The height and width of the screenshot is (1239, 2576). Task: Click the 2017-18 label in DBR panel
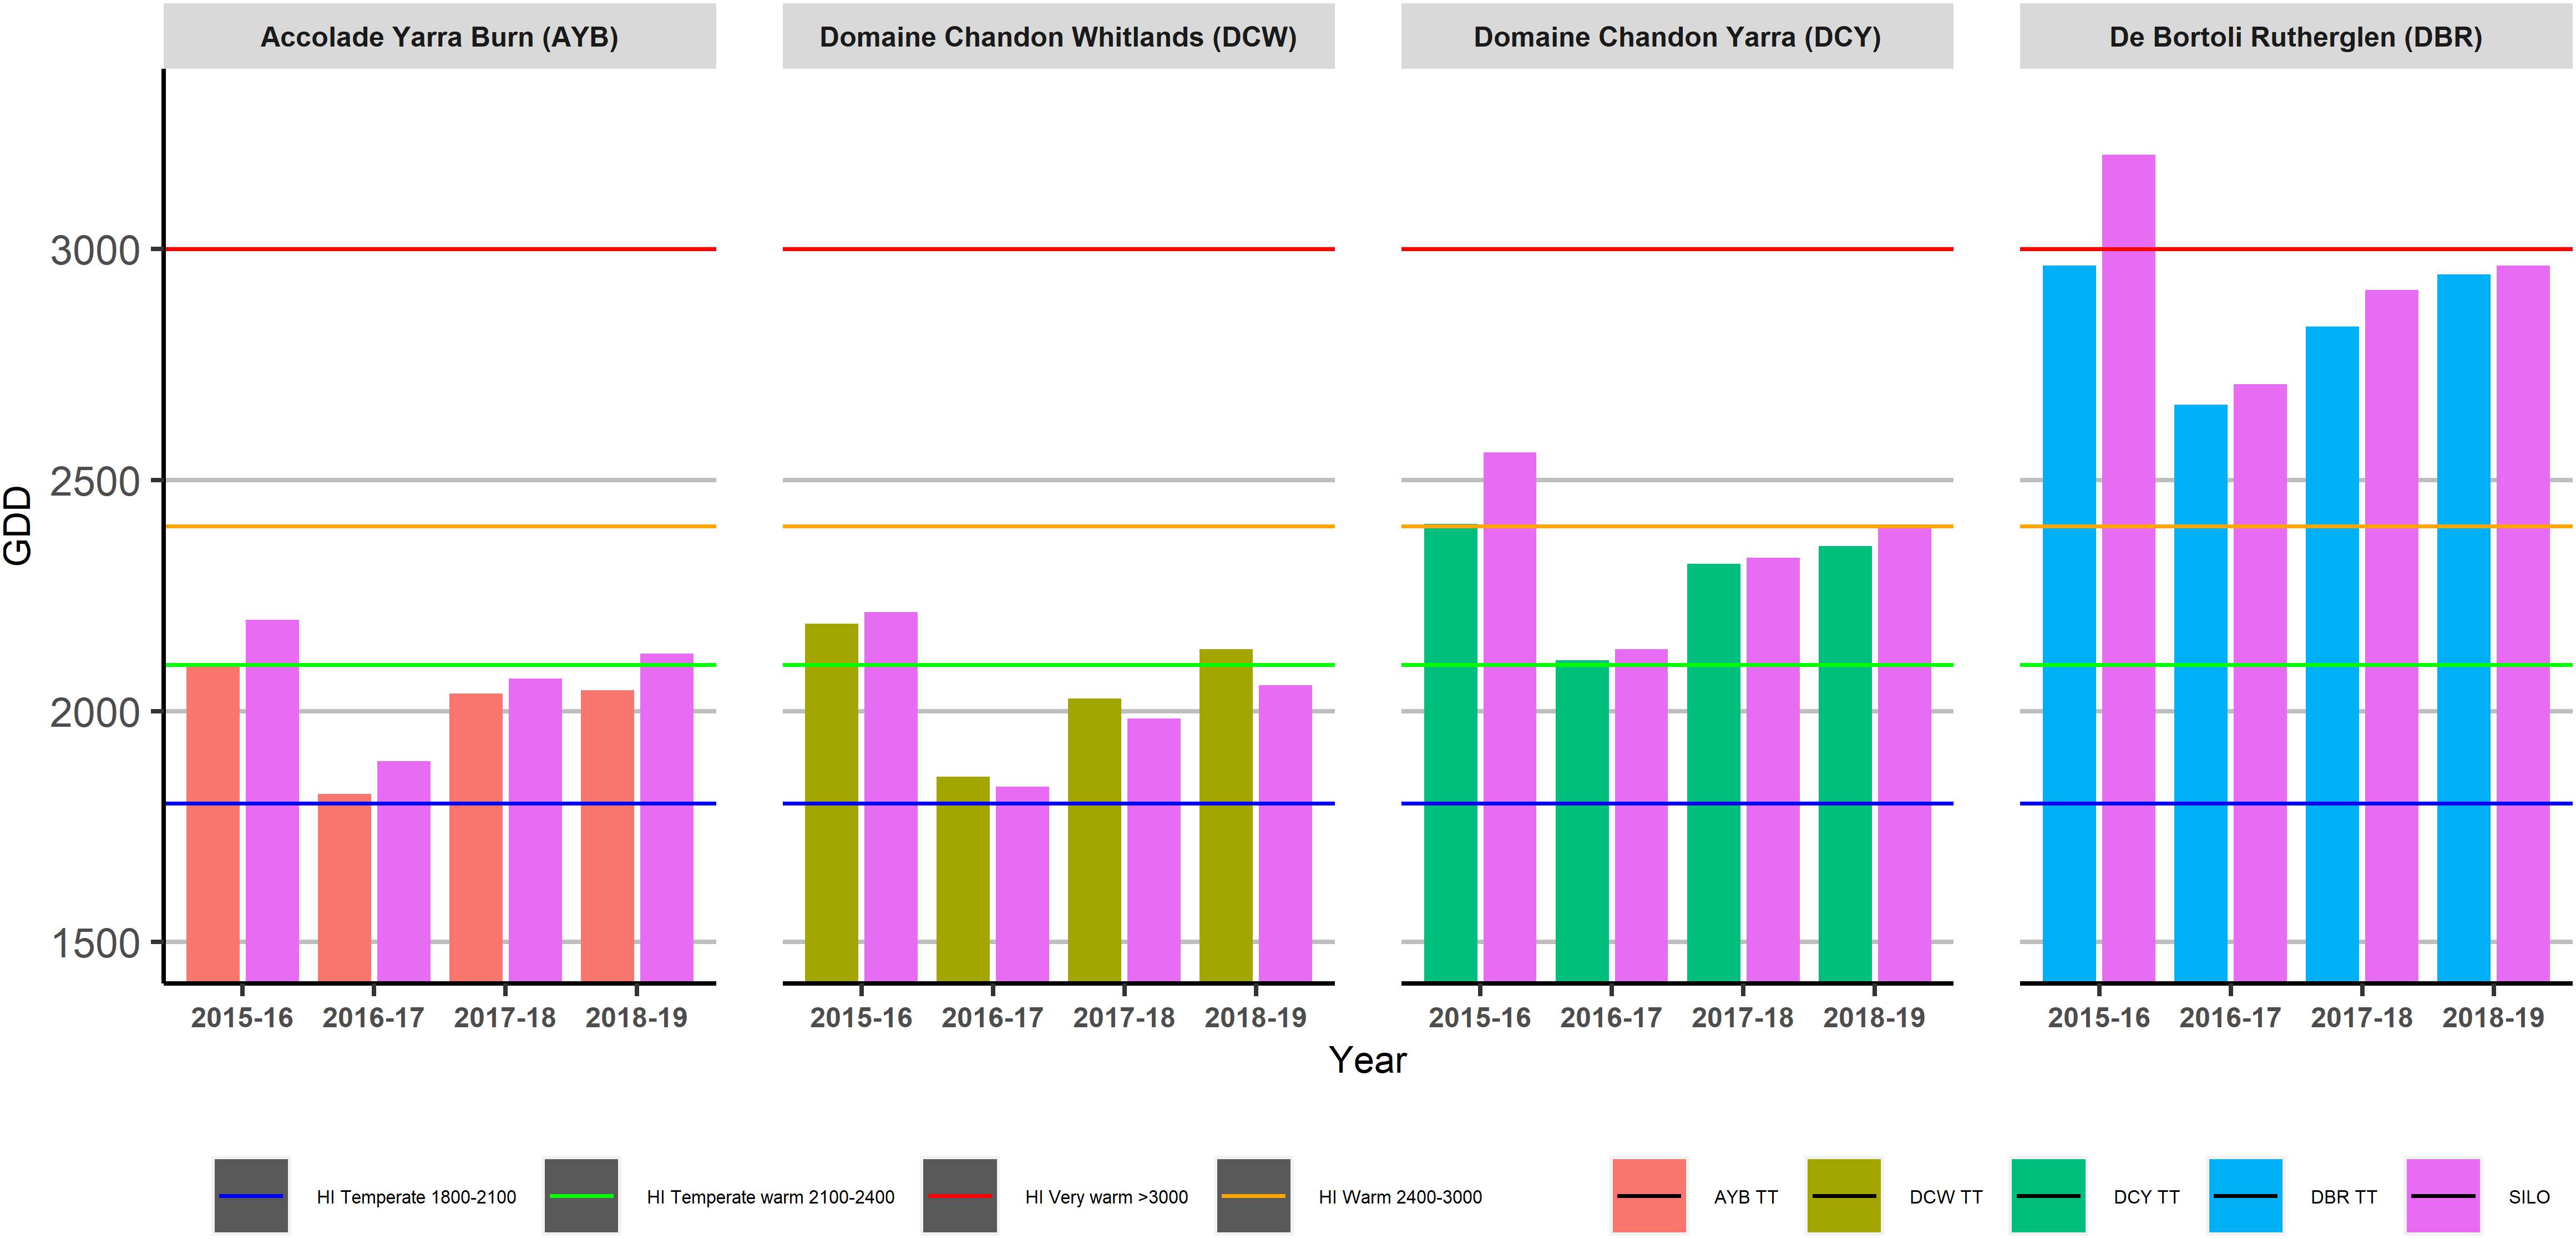coord(2361,1017)
